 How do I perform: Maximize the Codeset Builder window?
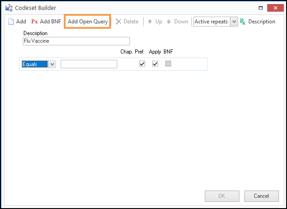(x=260, y=8)
